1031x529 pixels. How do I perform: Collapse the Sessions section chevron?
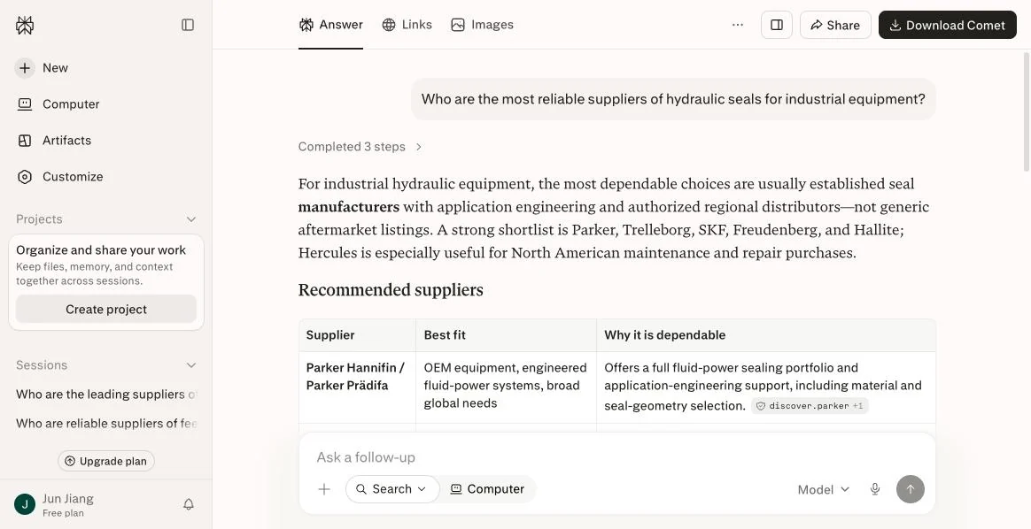[190, 365]
